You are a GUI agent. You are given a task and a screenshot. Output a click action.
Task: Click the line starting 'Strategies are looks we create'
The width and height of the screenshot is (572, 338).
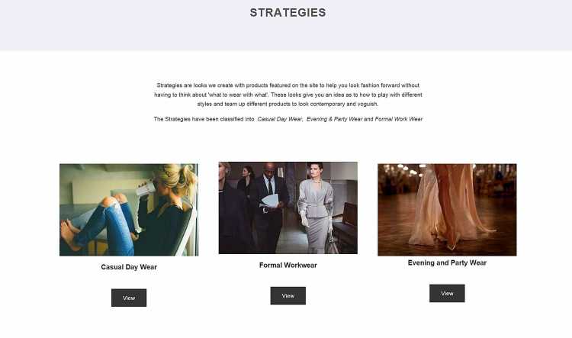[288, 85]
